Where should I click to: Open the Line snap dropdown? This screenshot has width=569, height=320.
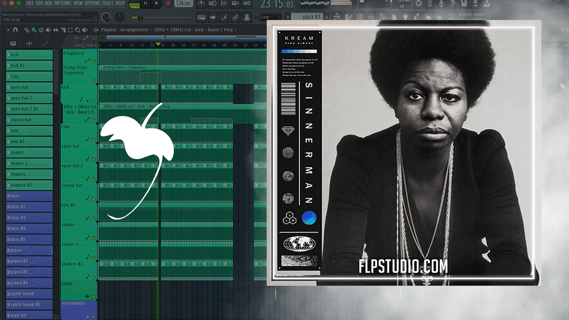[271, 17]
